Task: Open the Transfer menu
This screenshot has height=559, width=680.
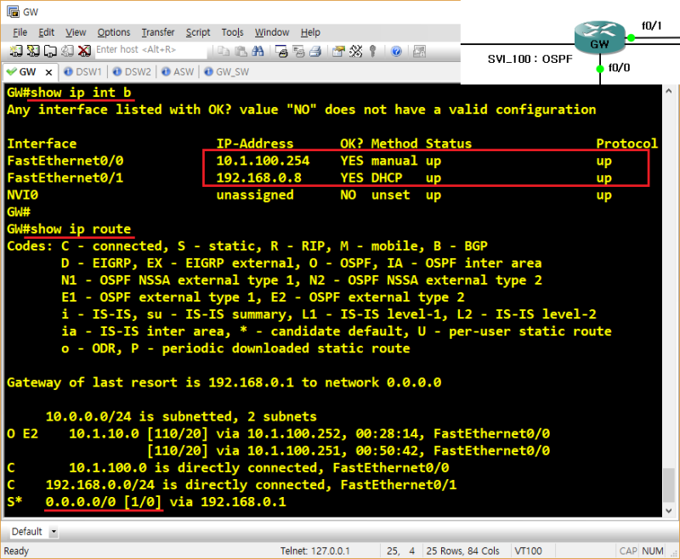Action: [x=158, y=32]
